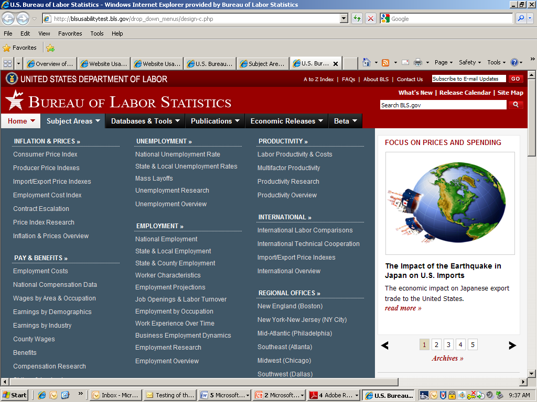Click the browser Forward arrow button
Image resolution: width=537 pixels, height=402 pixels.
(x=23, y=18)
